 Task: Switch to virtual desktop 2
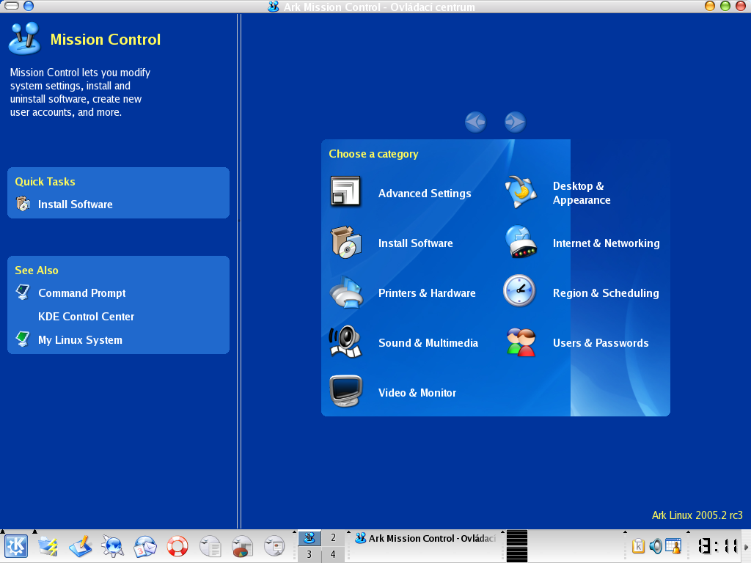[x=334, y=538]
